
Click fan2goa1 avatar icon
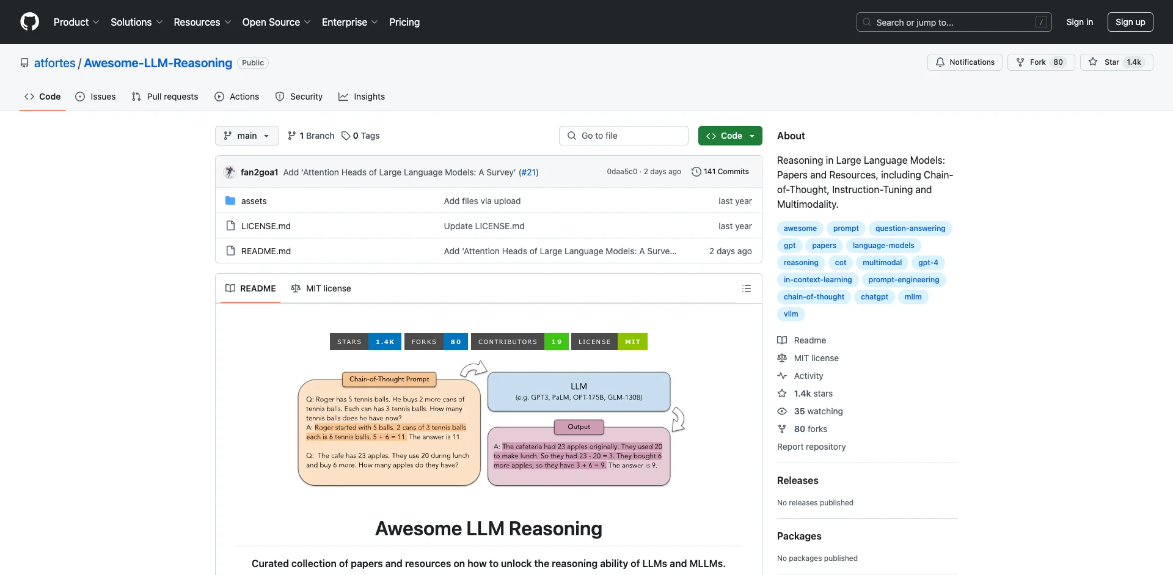[x=230, y=172]
